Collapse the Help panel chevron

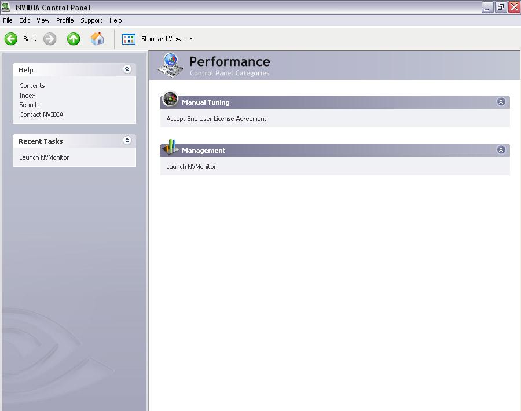[127, 69]
